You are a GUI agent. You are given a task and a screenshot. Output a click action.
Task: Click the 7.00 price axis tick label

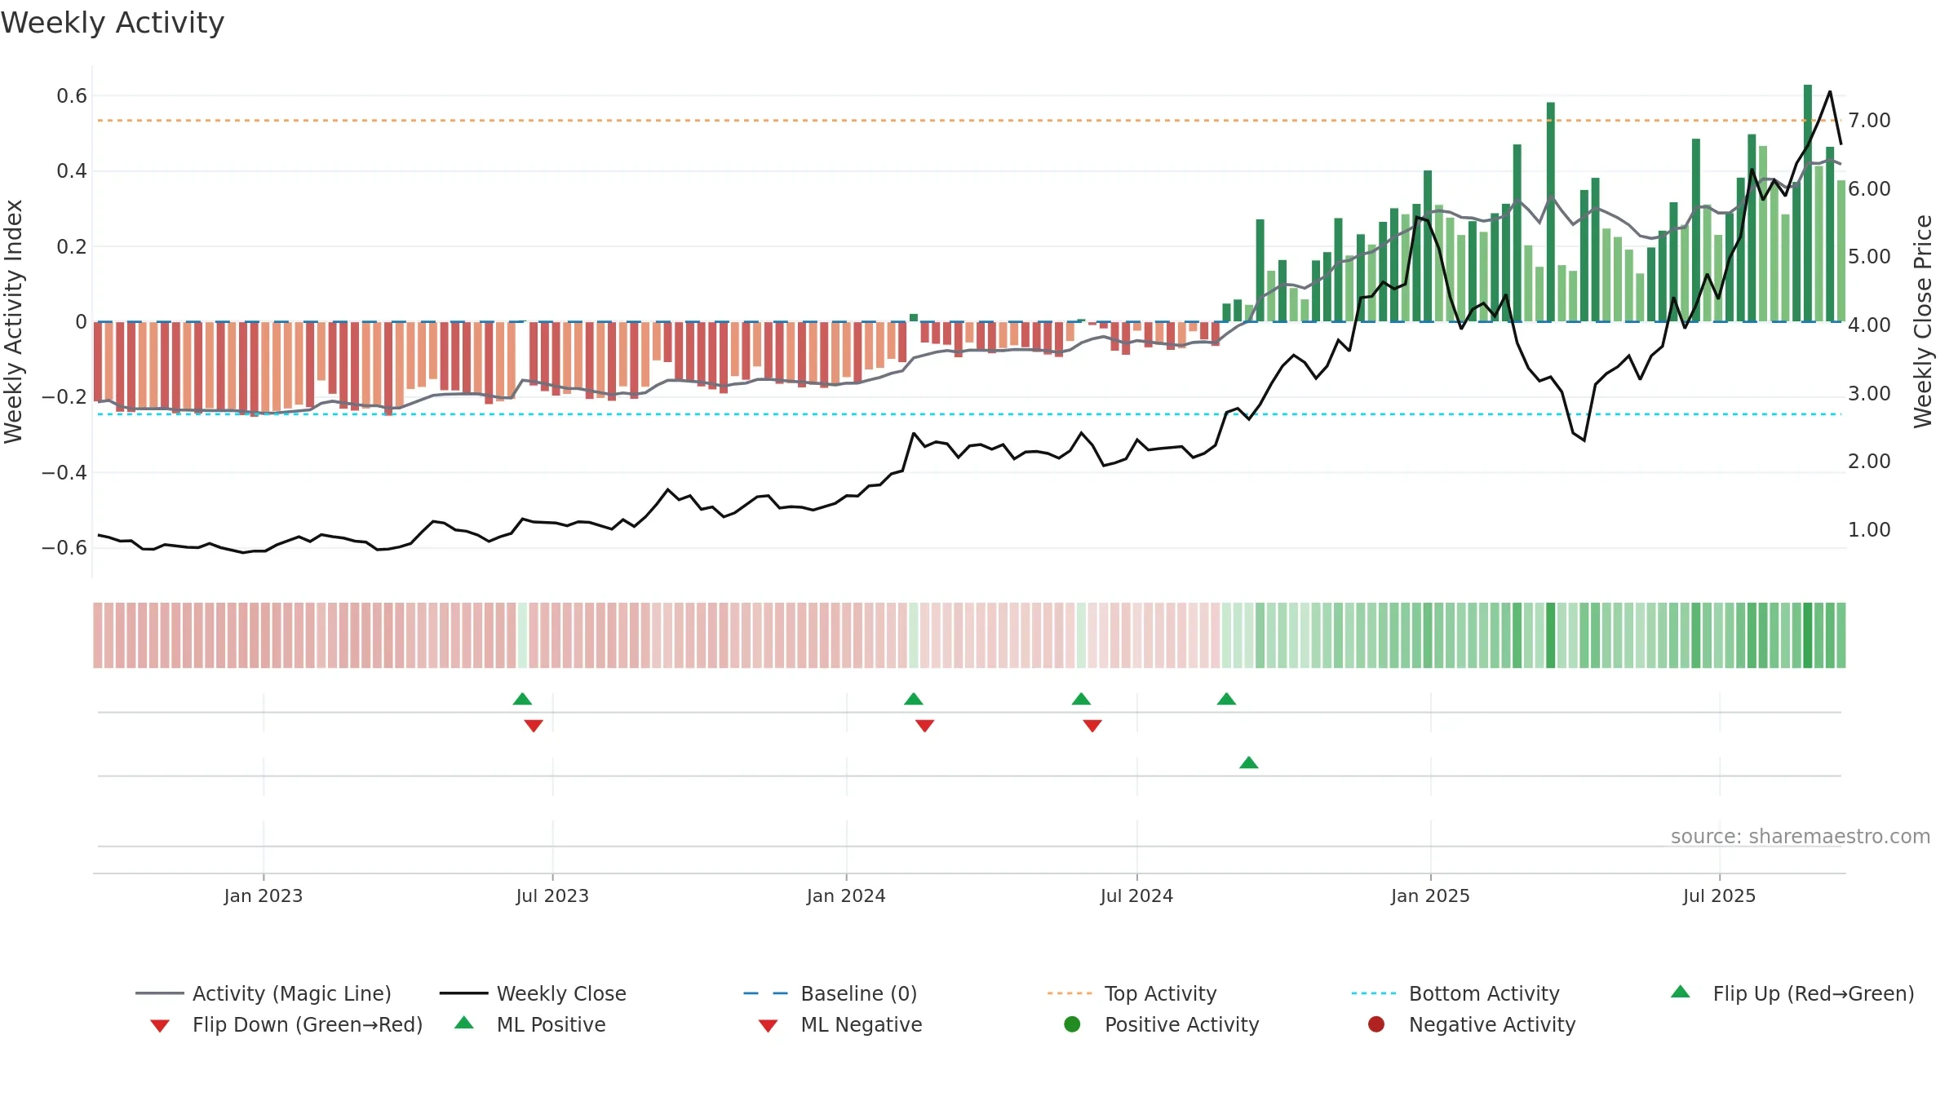click(1869, 121)
